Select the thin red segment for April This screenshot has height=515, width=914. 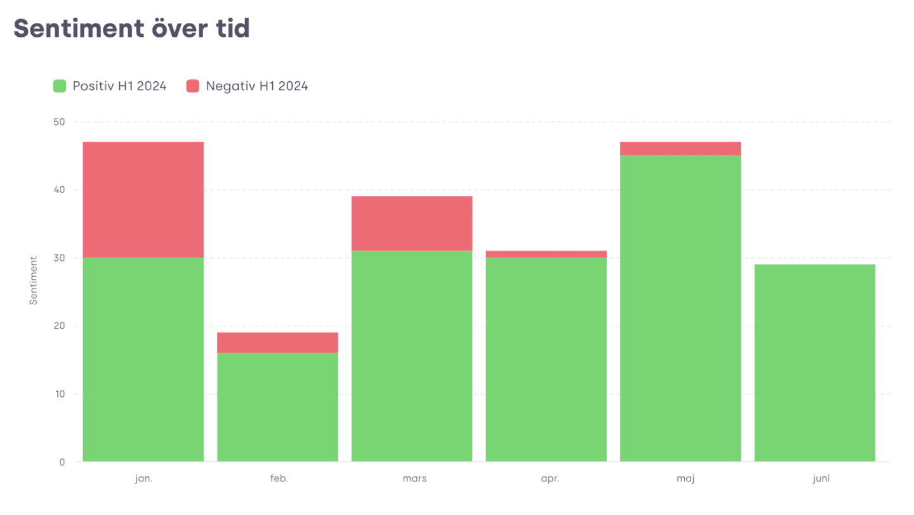(x=546, y=254)
